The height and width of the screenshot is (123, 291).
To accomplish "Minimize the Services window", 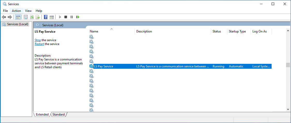I will (261, 4).
